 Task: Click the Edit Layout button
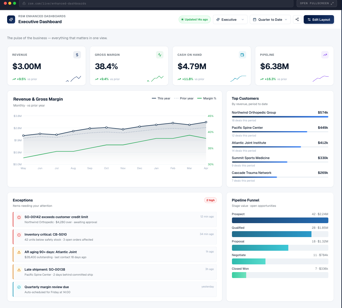[319, 19]
